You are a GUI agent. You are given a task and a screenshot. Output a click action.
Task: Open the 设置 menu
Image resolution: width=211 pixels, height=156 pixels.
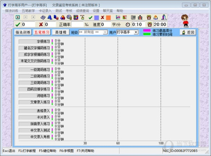pyautogui.click(x=96, y=11)
